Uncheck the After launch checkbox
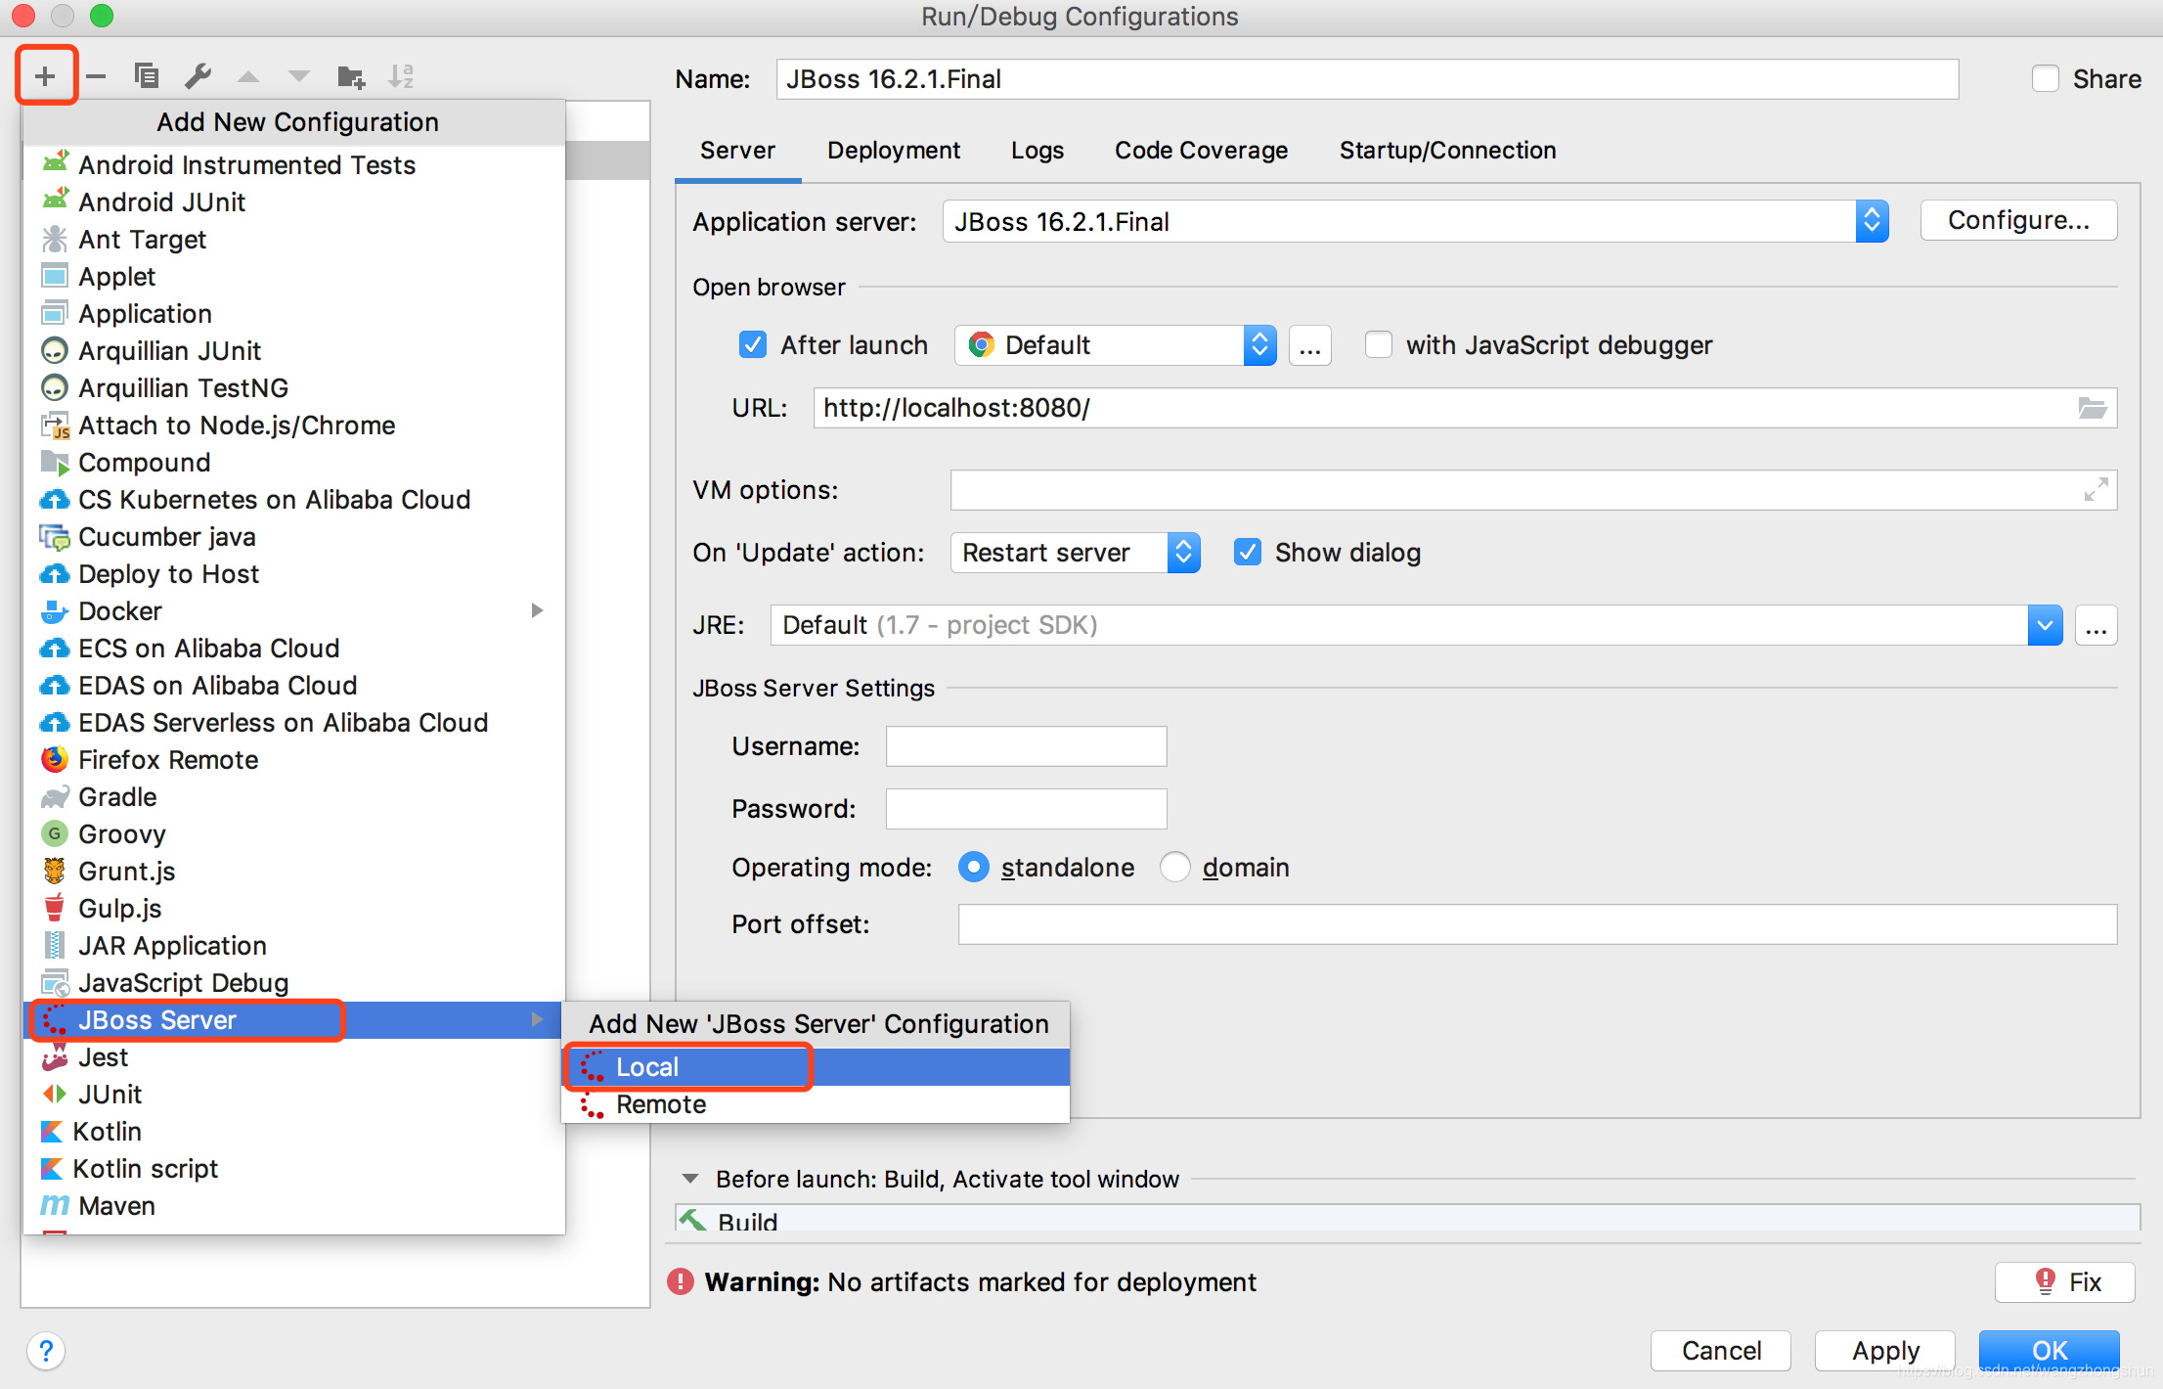The height and width of the screenshot is (1389, 2163). point(752,344)
